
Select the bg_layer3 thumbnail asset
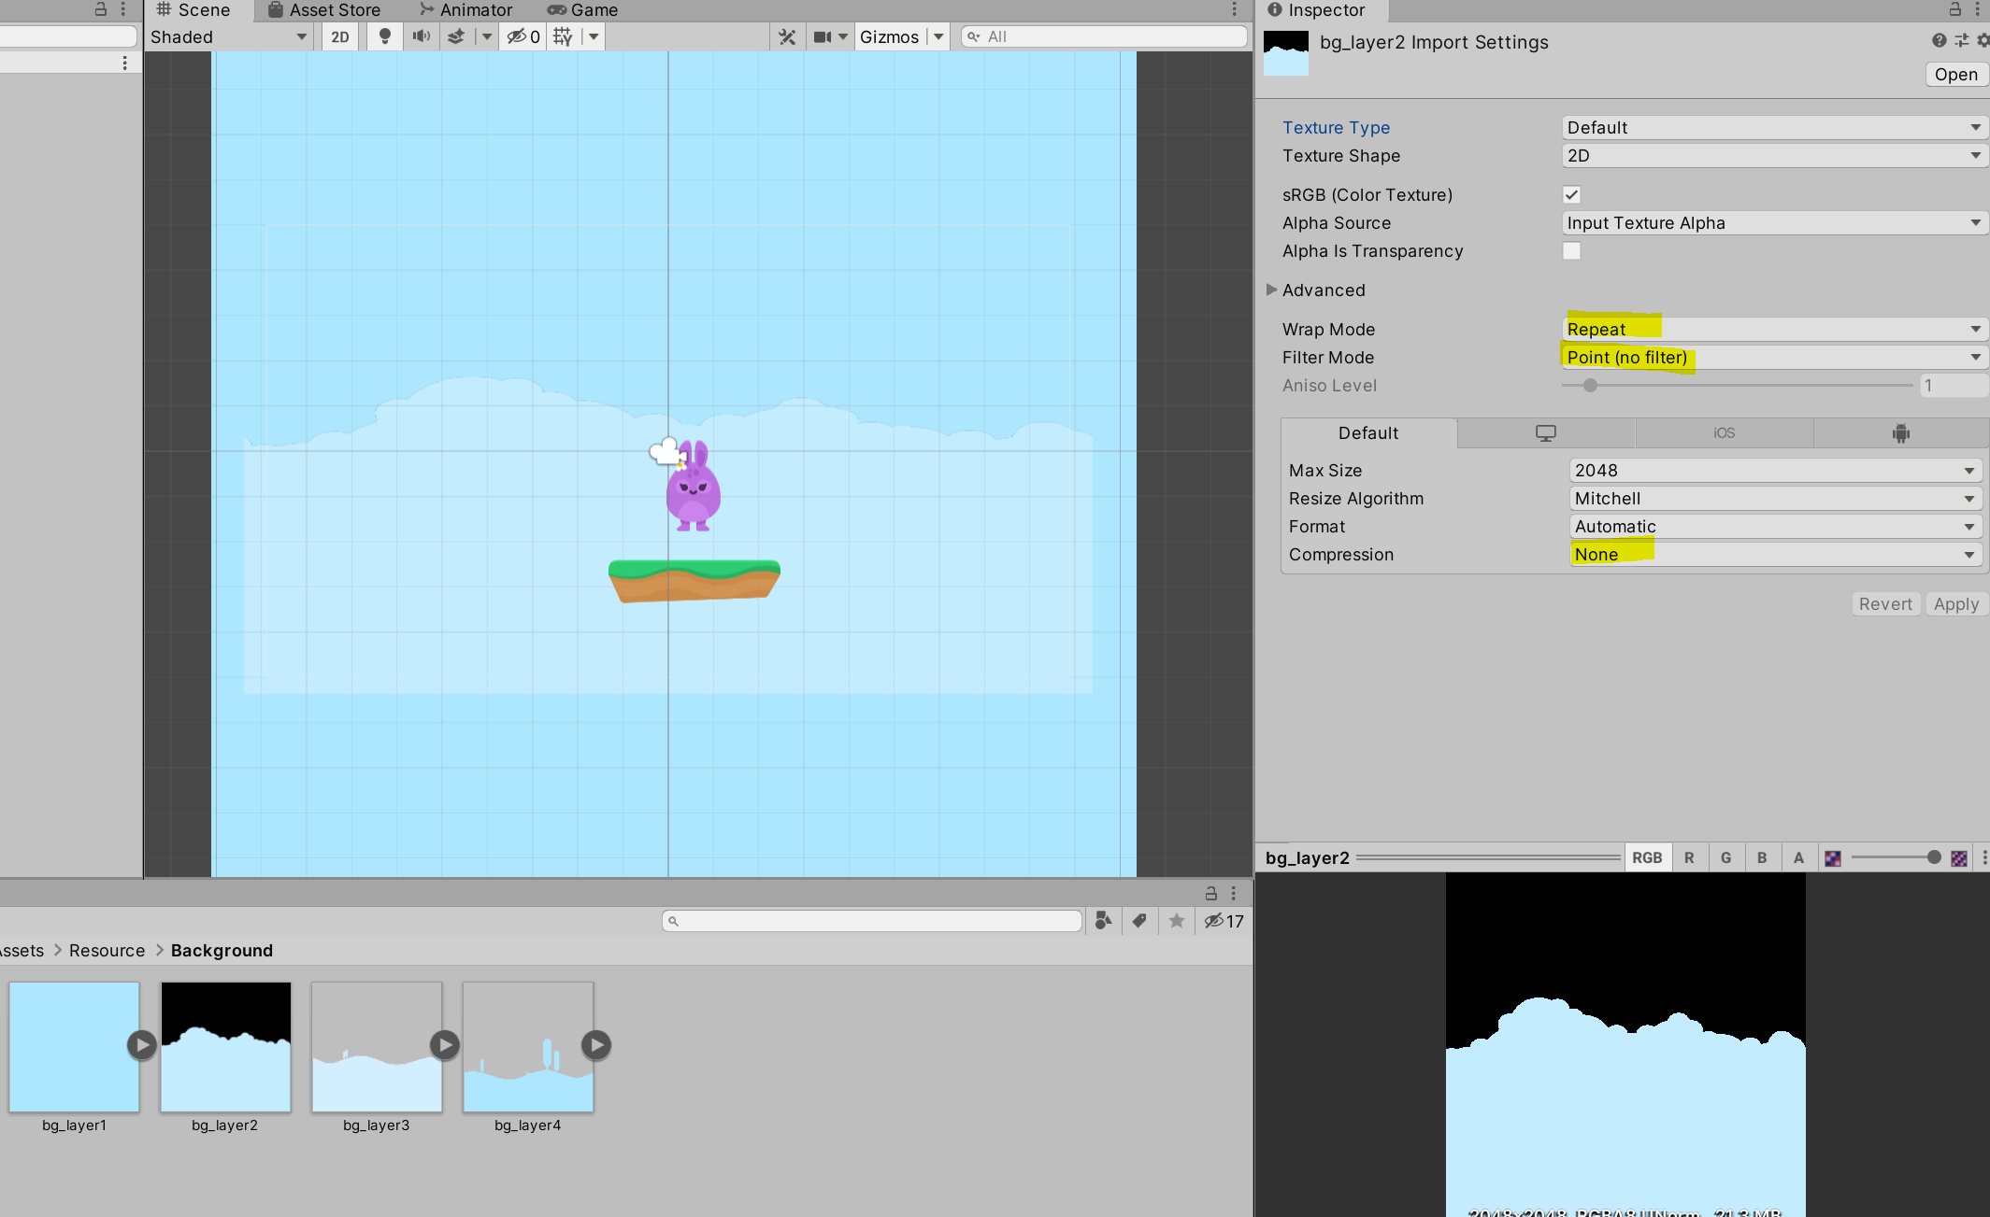point(376,1047)
